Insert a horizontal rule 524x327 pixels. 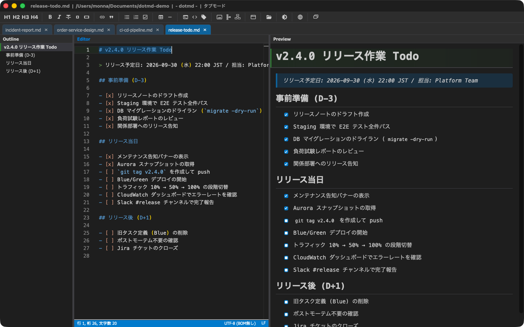tap(170, 17)
